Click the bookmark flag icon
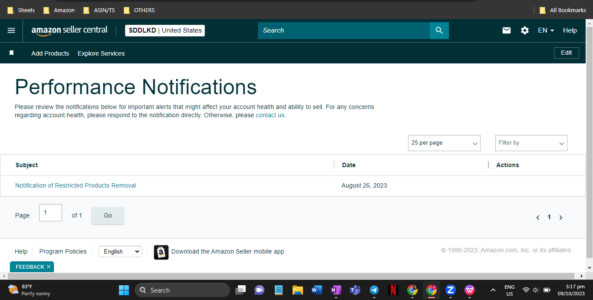 pos(12,53)
